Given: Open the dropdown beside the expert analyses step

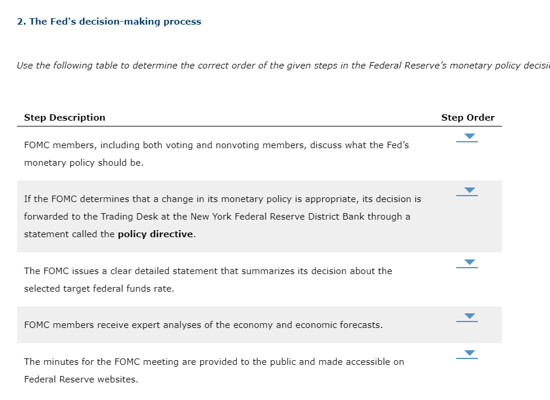Looking at the screenshot, I should (x=467, y=316).
